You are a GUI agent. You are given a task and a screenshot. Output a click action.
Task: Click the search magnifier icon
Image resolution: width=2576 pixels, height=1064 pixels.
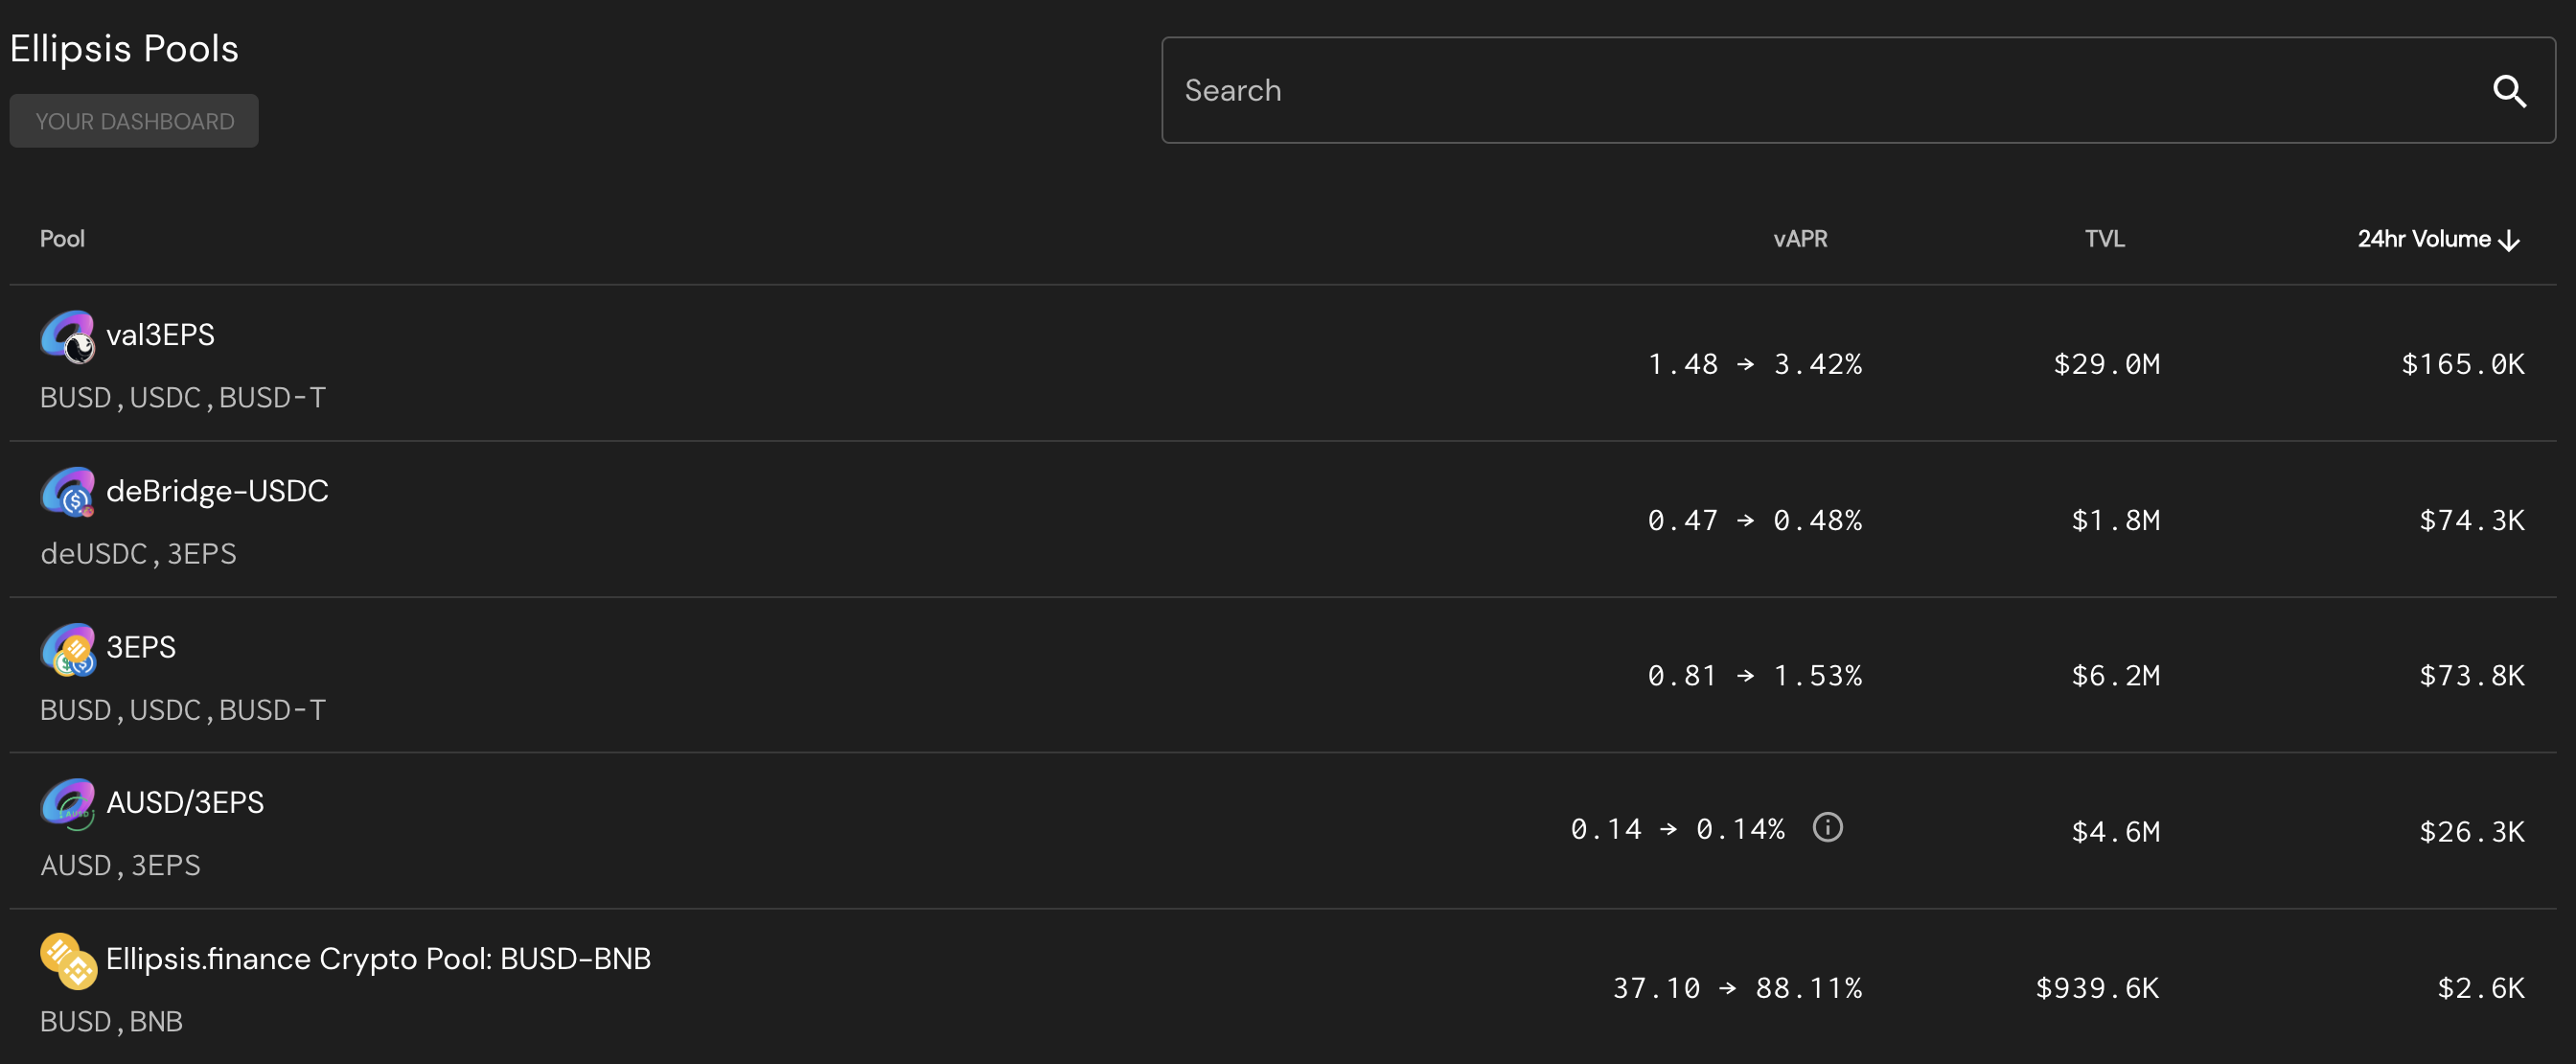(x=2508, y=91)
